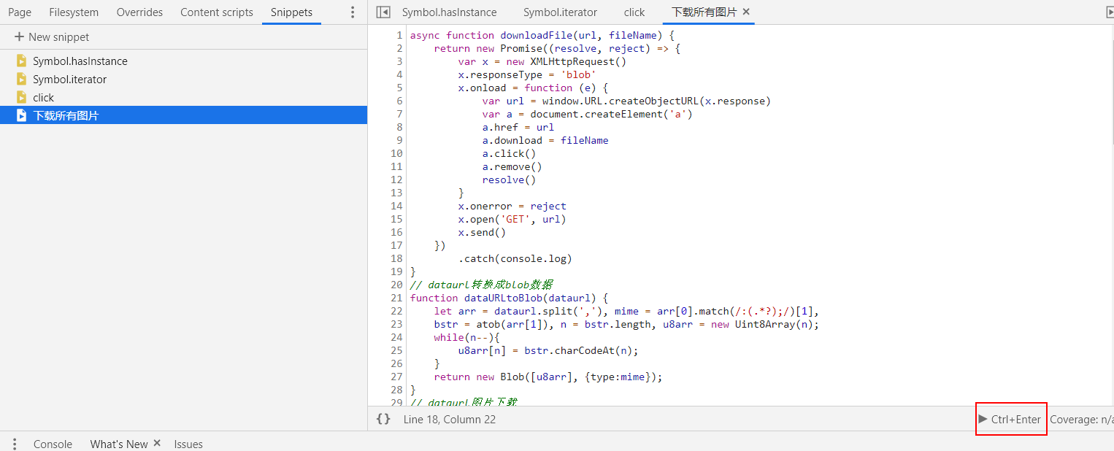Select the 下载所有图片 editor tab
Viewport: 1114px width, 451px height.
click(x=704, y=12)
